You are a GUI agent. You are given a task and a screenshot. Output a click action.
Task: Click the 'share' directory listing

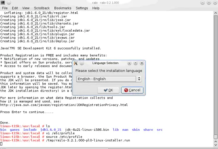click(148, 130)
